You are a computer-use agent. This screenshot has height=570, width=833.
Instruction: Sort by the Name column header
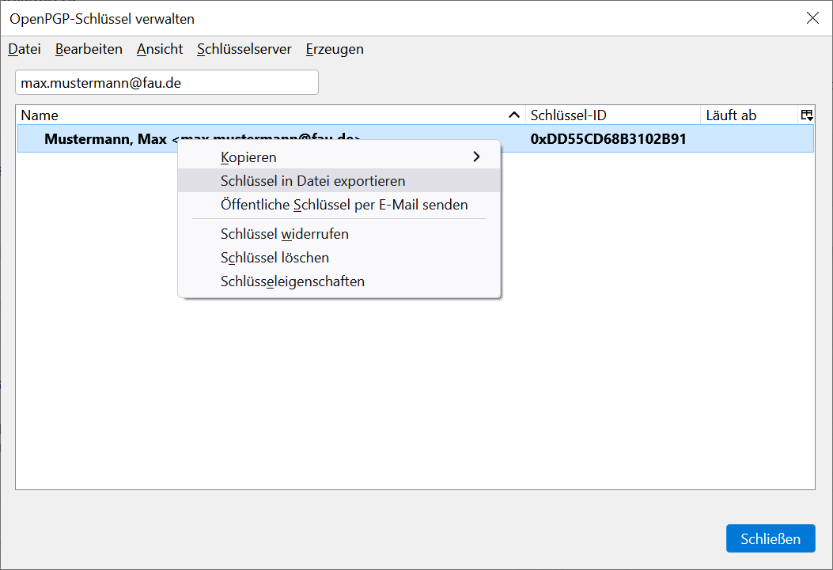[237, 115]
